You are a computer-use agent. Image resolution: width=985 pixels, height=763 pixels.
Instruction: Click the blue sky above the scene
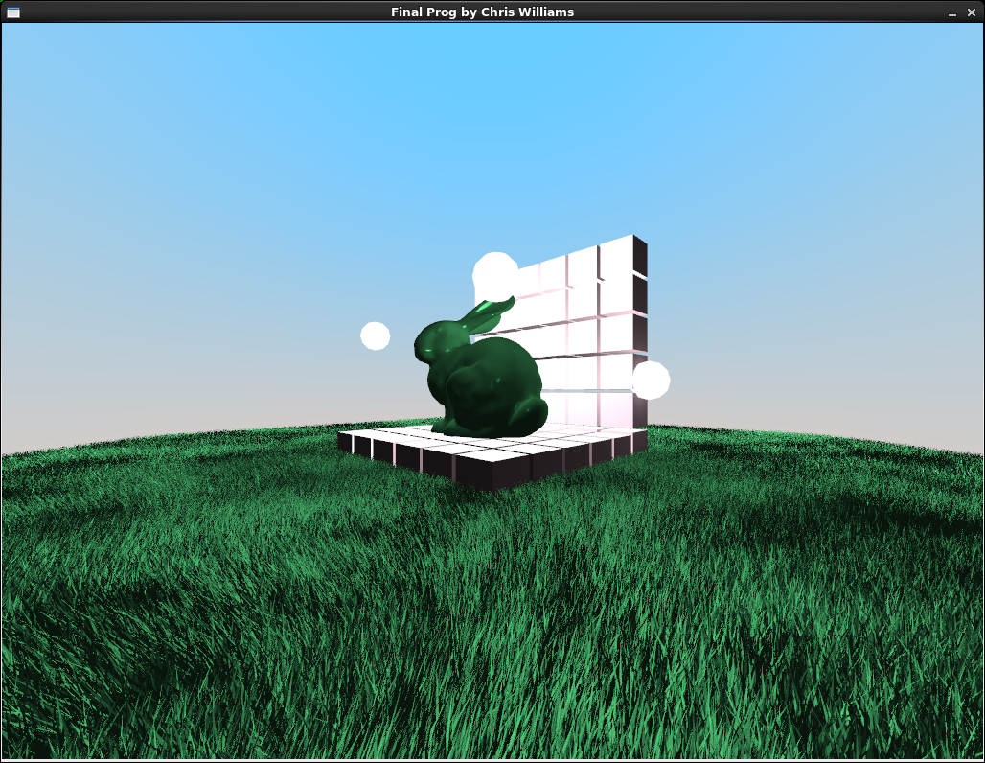tap(492, 126)
